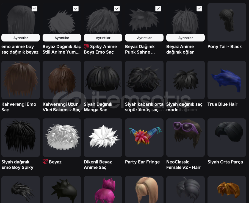Select NeoClassic Female v2 hair with sunglasses

pyautogui.click(x=186, y=138)
